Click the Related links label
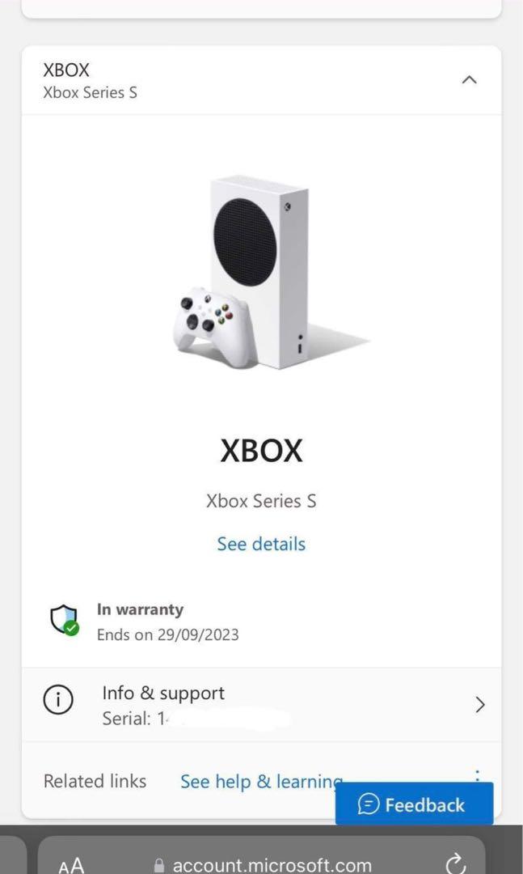The image size is (523, 874). (95, 781)
